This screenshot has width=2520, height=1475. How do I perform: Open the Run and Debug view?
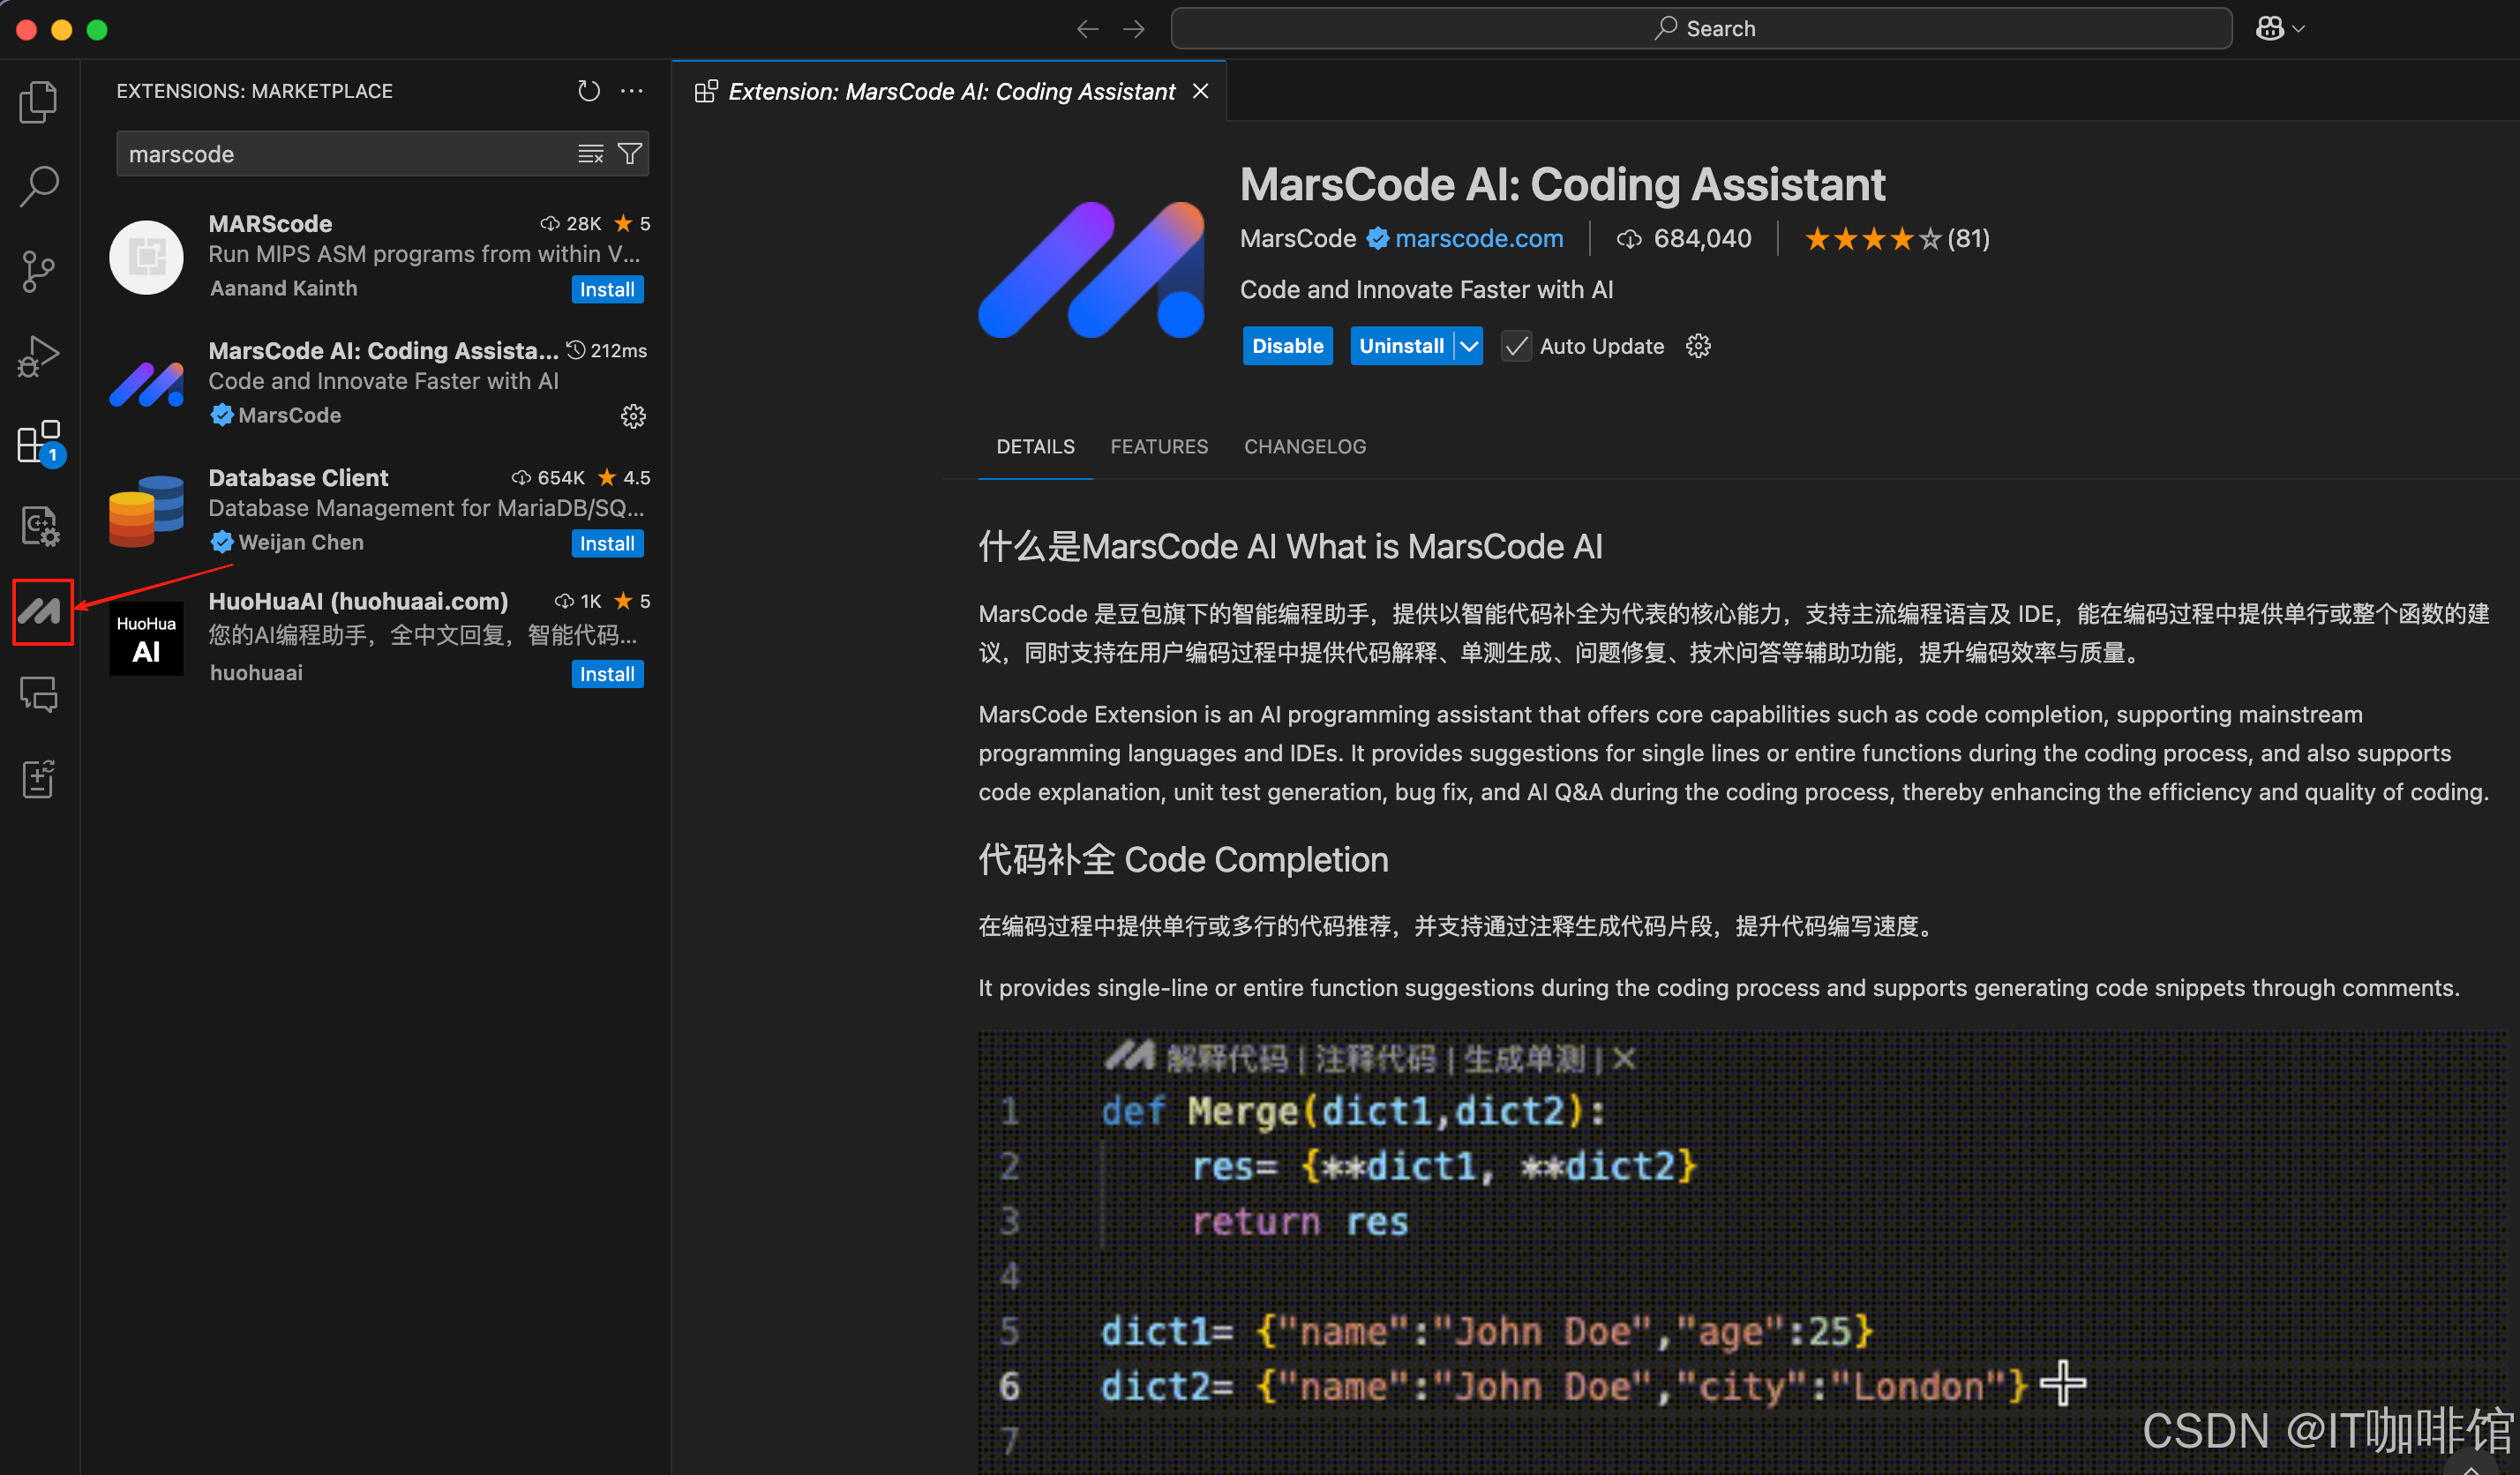pyautogui.click(x=38, y=356)
